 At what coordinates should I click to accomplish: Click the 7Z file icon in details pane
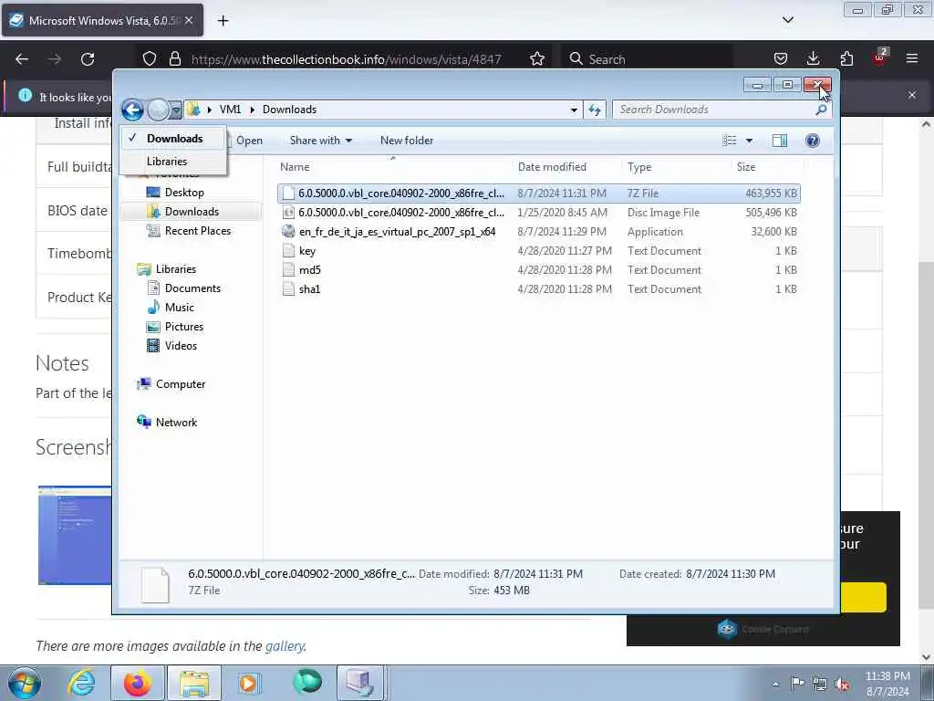tap(155, 585)
